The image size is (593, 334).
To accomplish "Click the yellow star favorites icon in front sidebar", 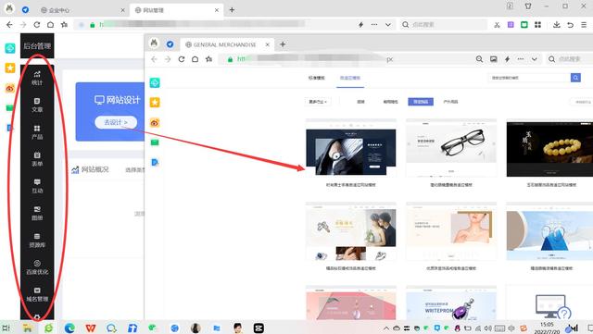I will tap(155, 103).
